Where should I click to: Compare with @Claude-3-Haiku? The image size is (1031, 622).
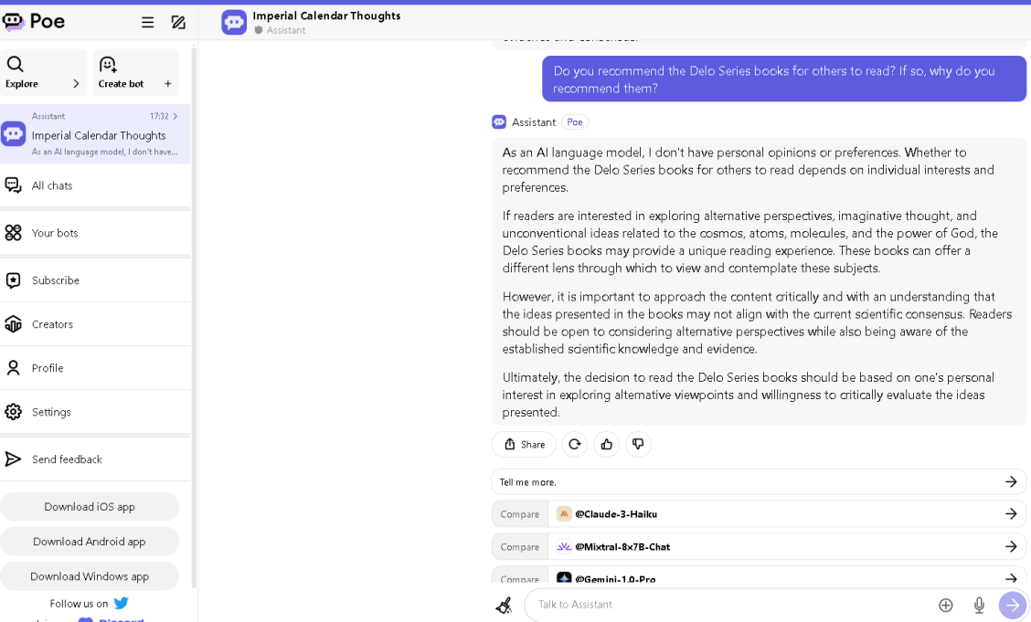(x=759, y=514)
